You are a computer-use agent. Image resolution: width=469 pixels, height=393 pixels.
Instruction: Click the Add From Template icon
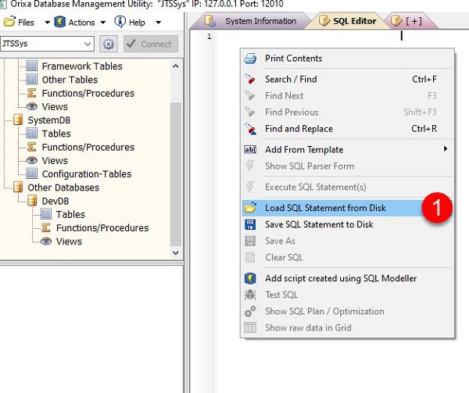[250, 149]
